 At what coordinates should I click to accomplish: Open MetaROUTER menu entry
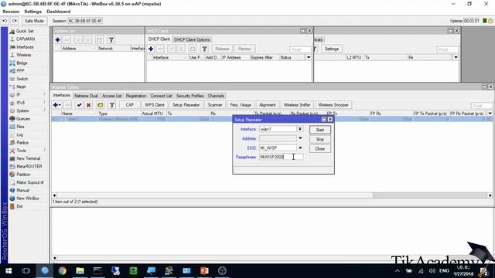coord(29,167)
